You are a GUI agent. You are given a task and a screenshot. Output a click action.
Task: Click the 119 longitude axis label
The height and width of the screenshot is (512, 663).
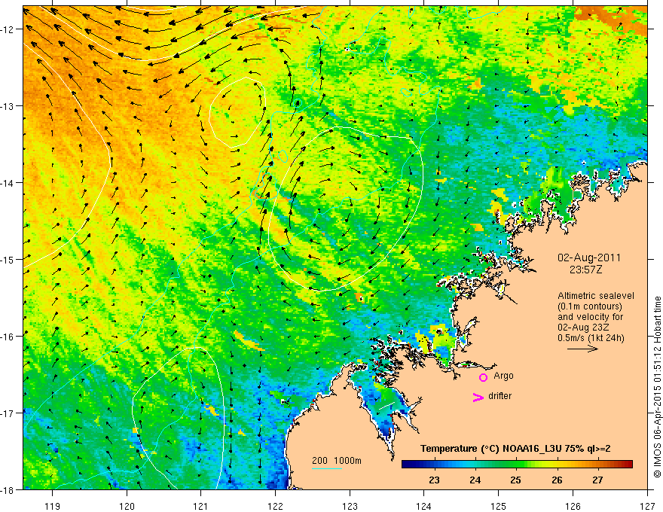[53, 506]
